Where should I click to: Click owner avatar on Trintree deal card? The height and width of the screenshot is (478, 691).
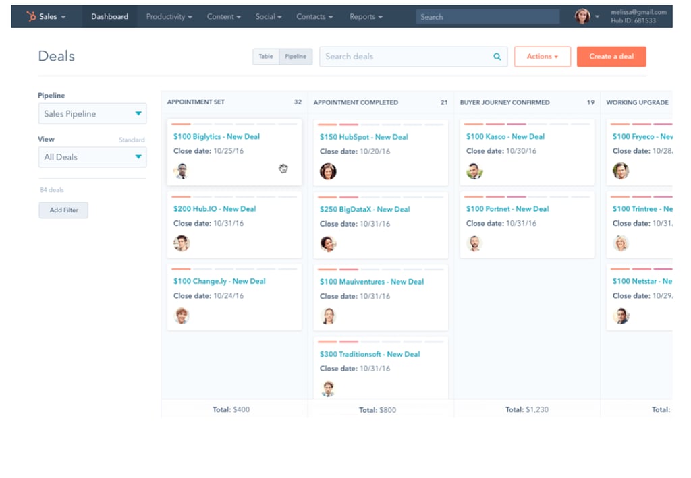[621, 243]
